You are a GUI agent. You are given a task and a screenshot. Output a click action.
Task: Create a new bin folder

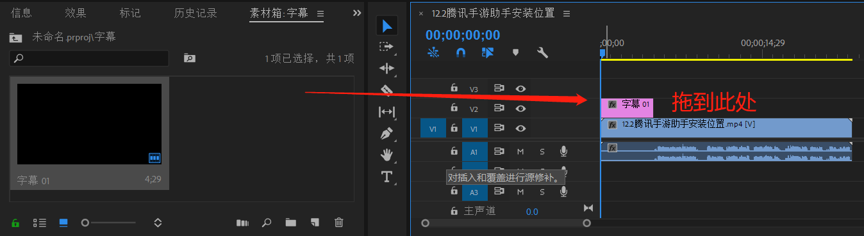[291, 223]
